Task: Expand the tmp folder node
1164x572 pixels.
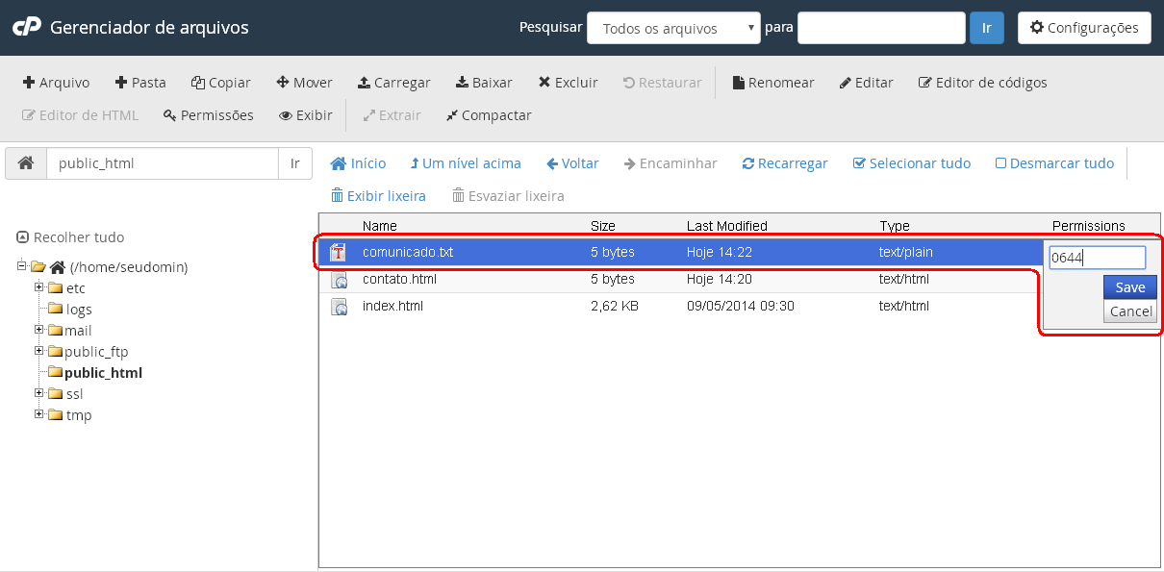Action: point(38,414)
